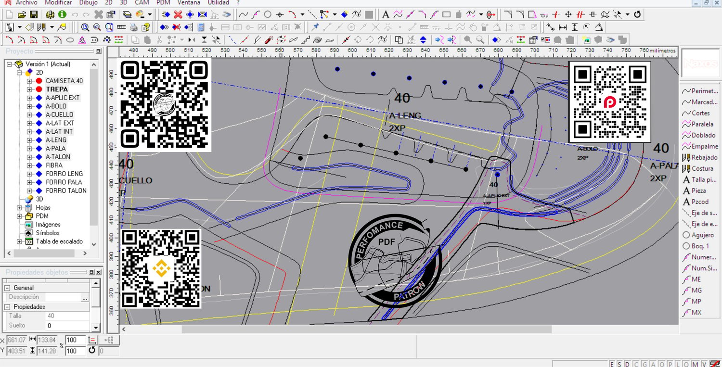Click the Suelto value field
Viewport: 722px width, 367px height.
click(x=67, y=326)
